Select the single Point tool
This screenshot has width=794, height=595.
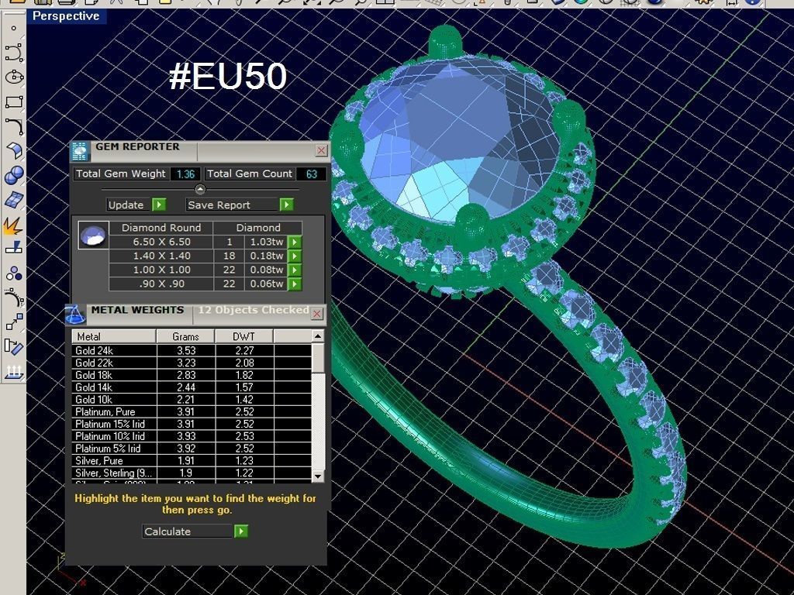click(x=14, y=29)
